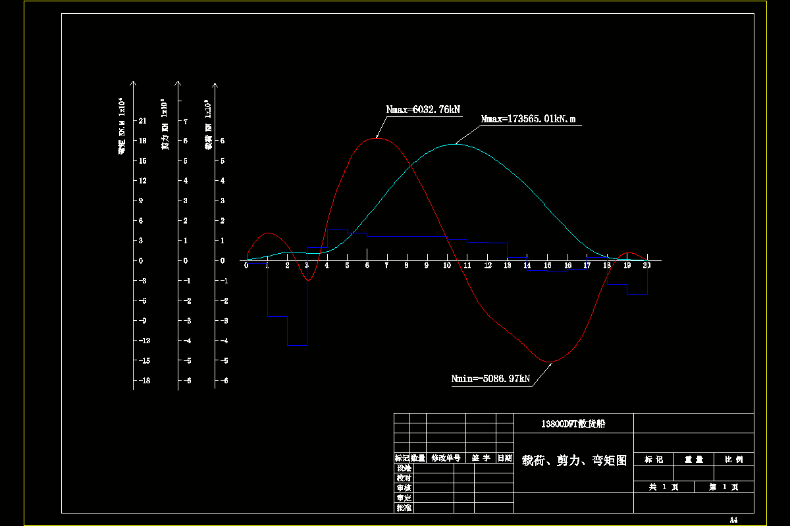790x526 pixels.
Task: Click the 7 tick on the 剪力 axis
Action: [x=186, y=121]
